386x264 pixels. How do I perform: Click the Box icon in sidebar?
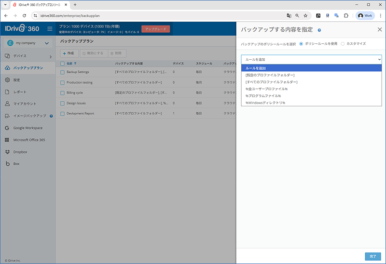[7, 164]
